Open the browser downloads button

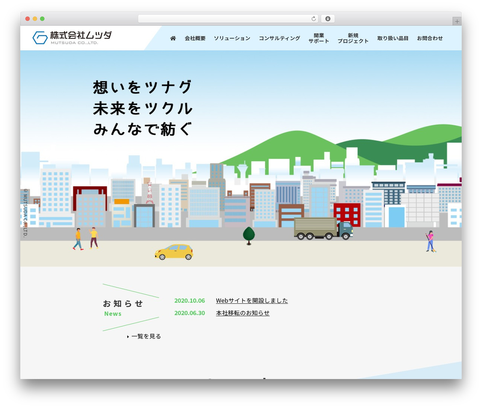[328, 19]
